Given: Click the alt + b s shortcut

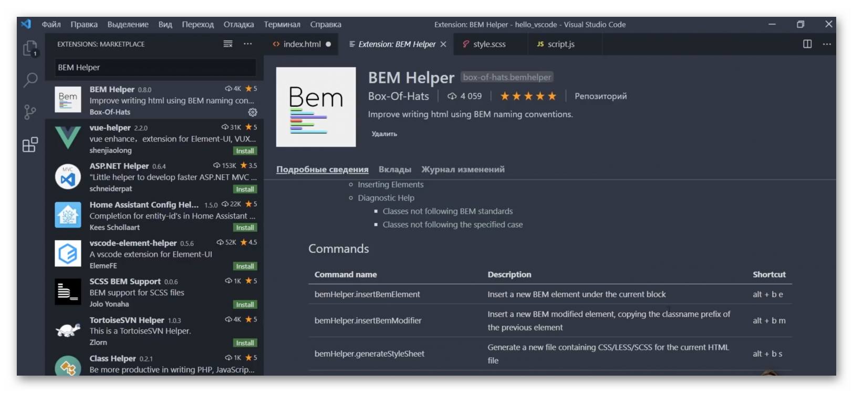Looking at the screenshot, I should tap(767, 354).
